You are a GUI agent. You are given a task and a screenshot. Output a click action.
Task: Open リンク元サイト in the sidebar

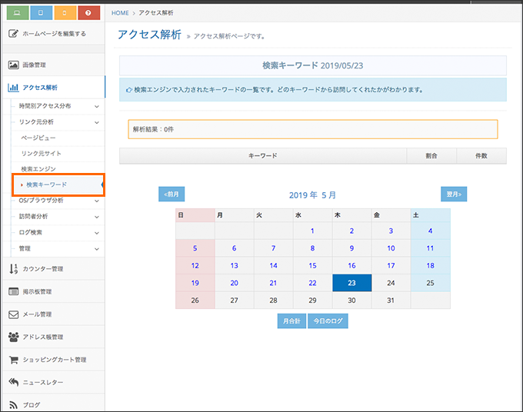[x=41, y=153]
